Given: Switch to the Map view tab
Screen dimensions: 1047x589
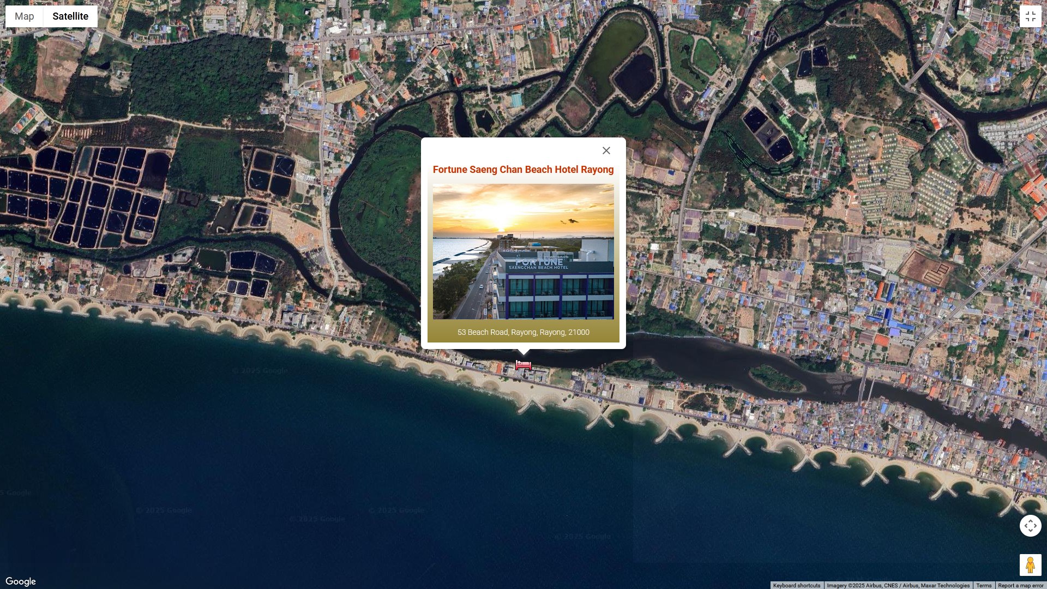Looking at the screenshot, I should (25, 16).
